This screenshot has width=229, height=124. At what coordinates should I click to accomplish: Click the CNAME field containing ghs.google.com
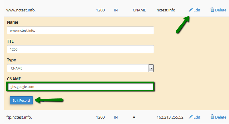tap(80, 86)
